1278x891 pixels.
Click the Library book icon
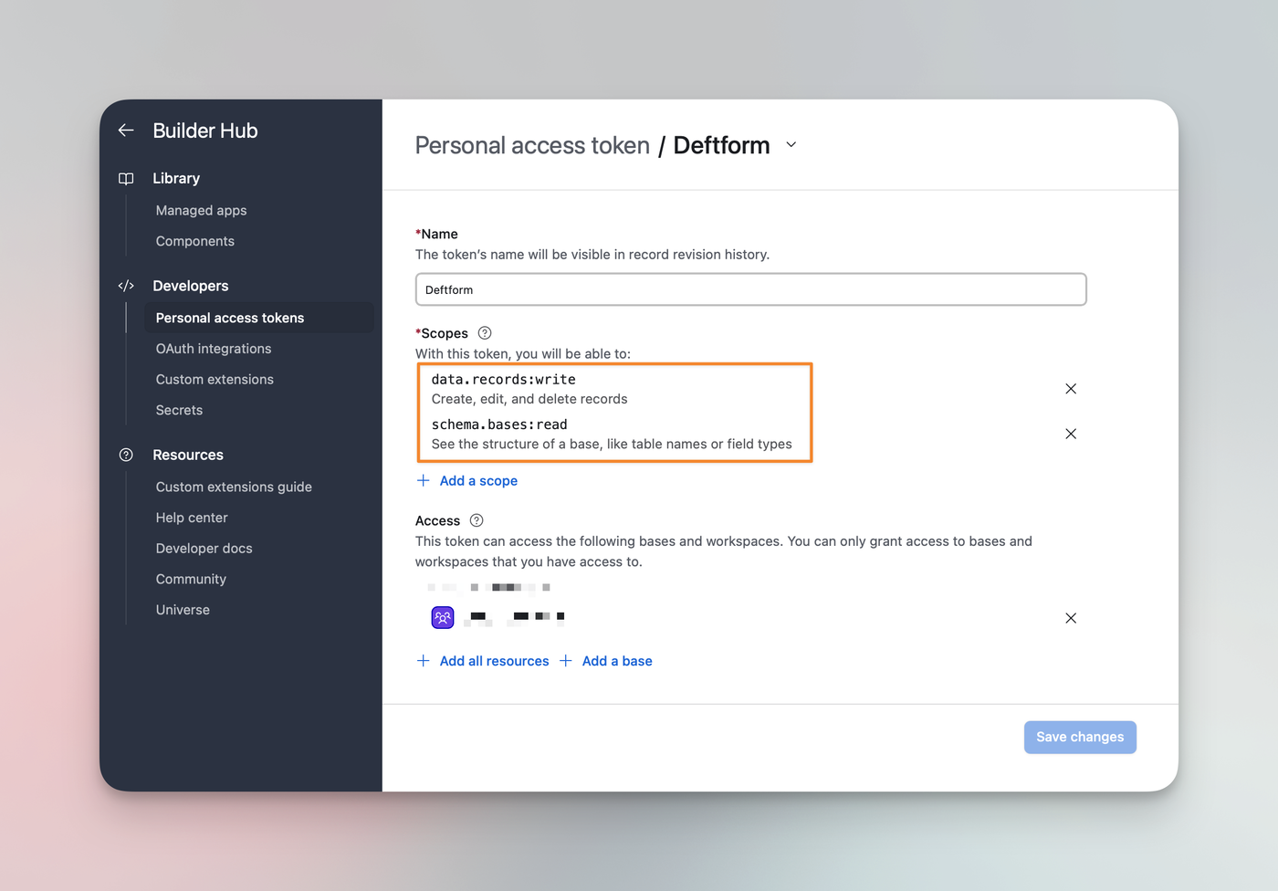click(x=126, y=179)
